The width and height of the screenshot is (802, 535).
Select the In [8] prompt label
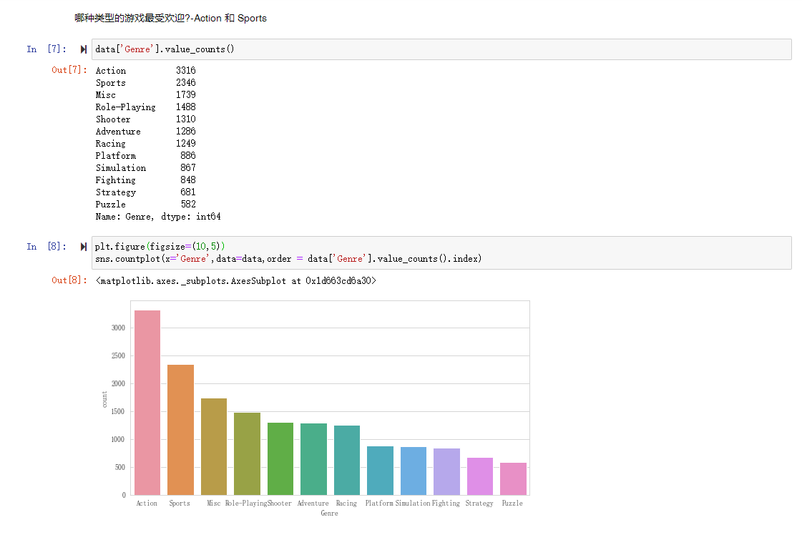[47, 247]
